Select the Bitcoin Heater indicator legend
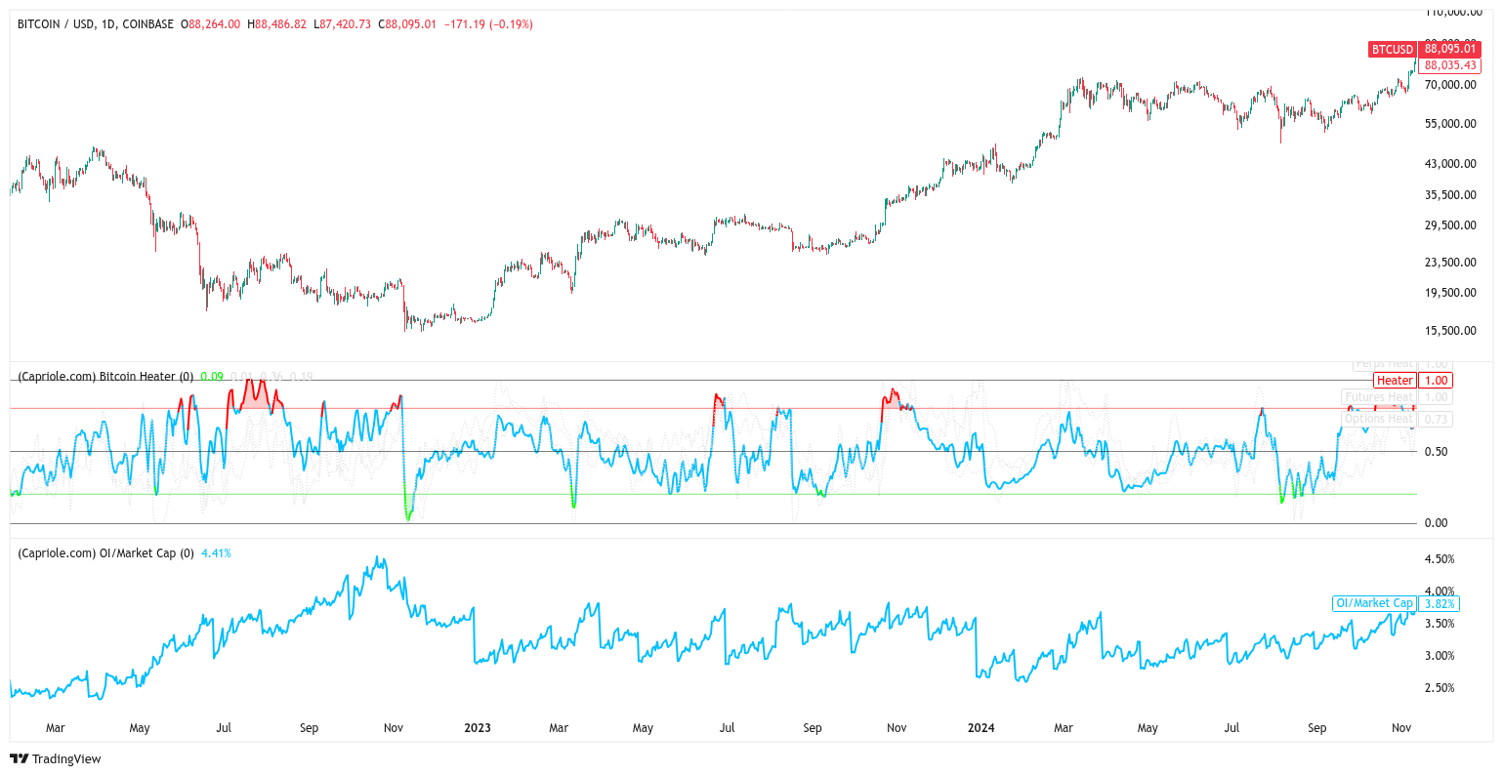The image size is (1503, 776). tap(98, 377)
